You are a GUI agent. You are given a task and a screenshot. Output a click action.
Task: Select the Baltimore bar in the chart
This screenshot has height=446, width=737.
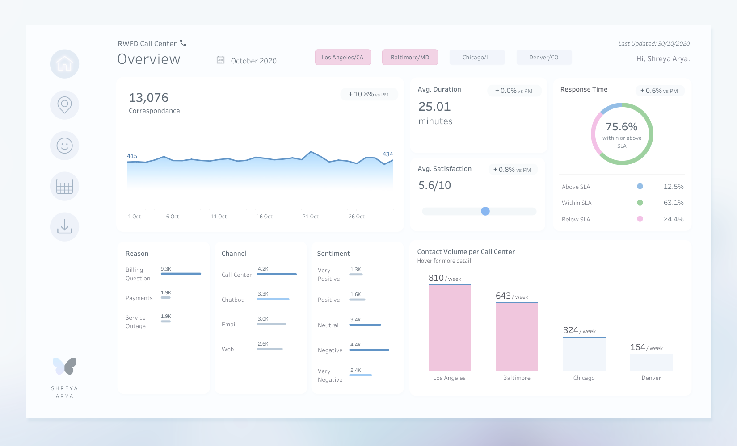517,337
